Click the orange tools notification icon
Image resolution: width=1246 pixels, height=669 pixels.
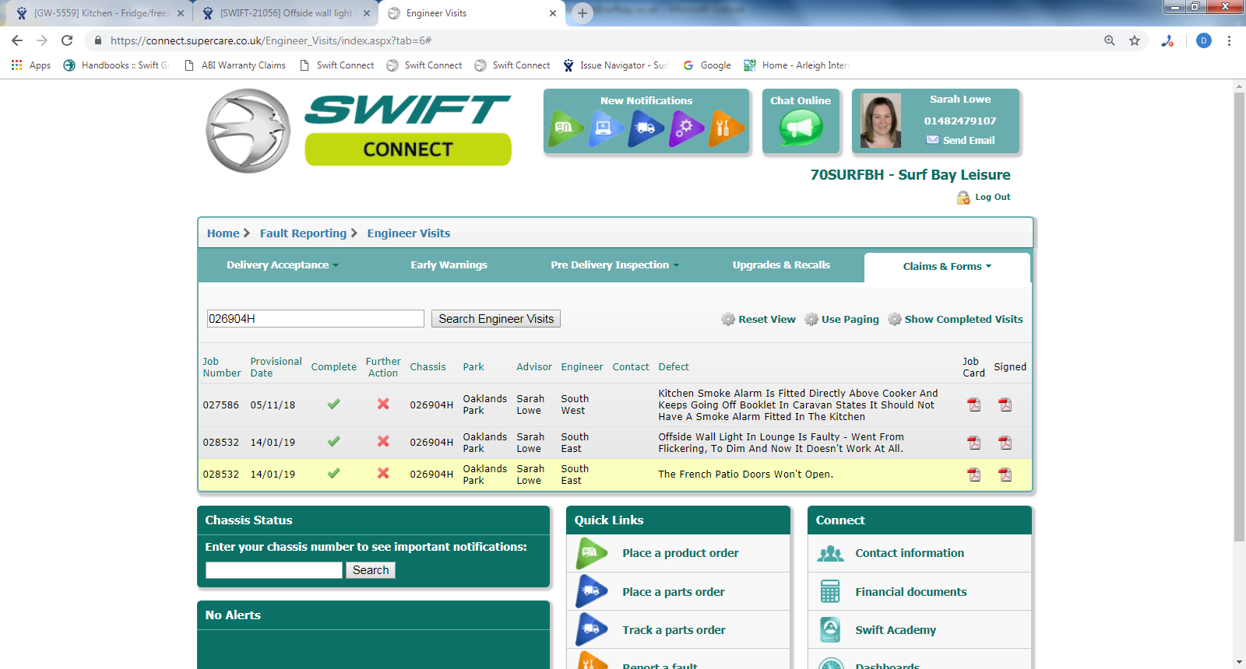point(726,128)
